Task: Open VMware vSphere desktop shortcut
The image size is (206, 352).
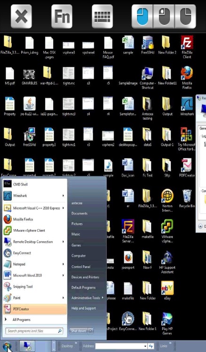Action: pyautogui.click(x=167, y=231)
